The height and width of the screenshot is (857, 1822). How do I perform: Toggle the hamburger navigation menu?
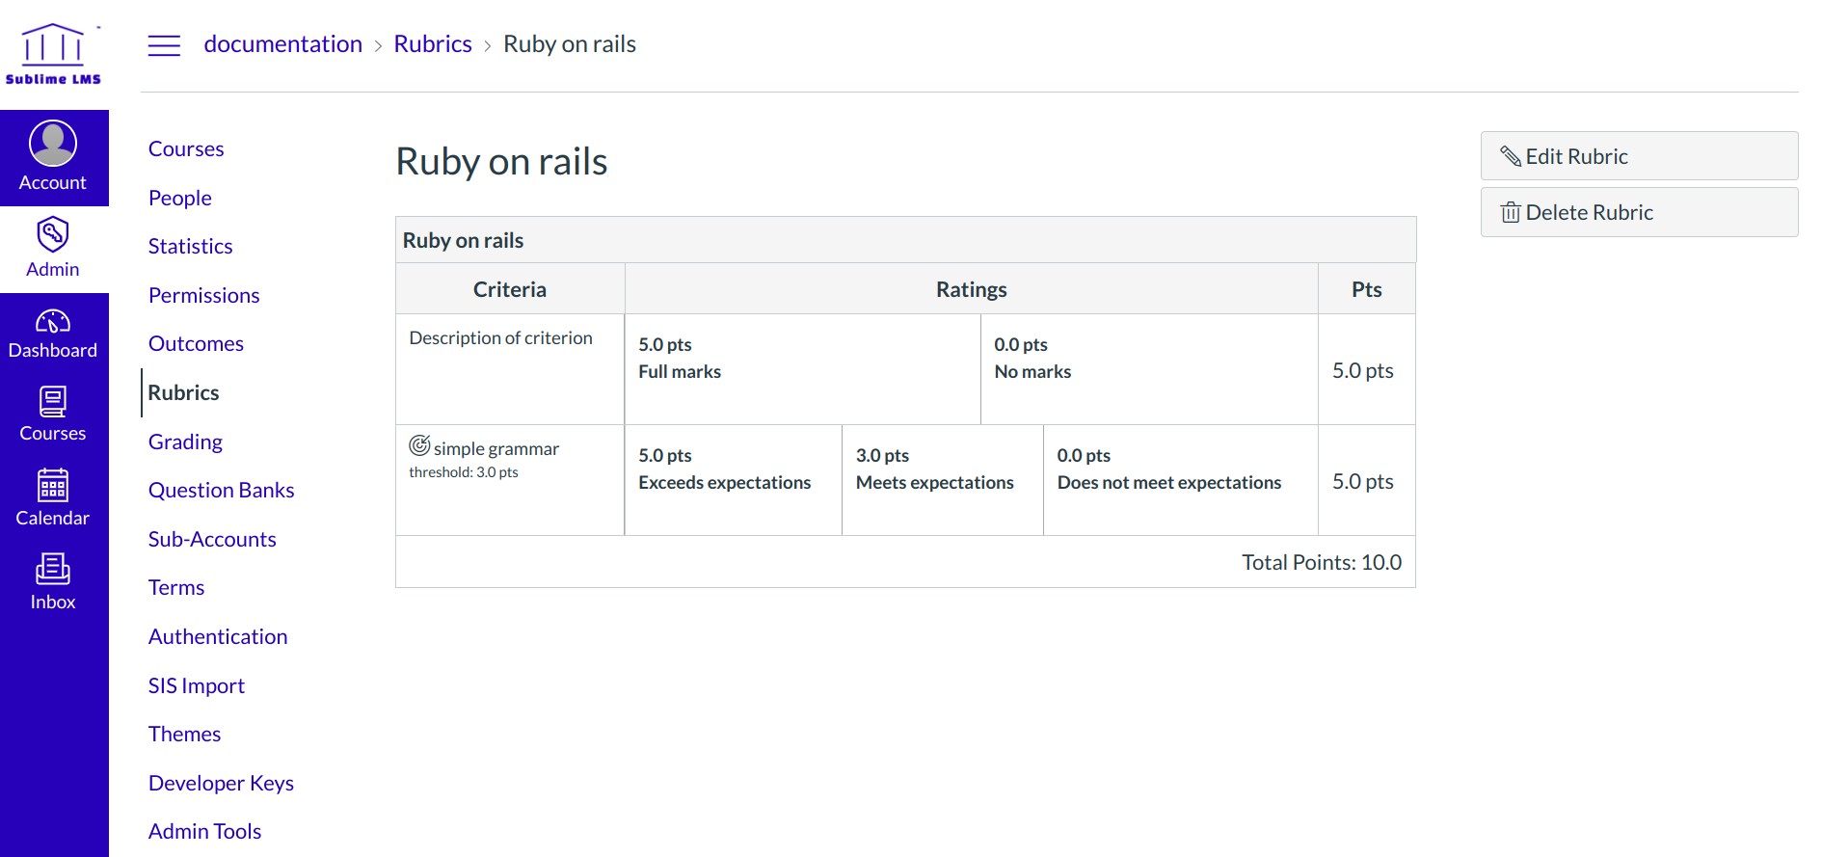click(164, 45)
